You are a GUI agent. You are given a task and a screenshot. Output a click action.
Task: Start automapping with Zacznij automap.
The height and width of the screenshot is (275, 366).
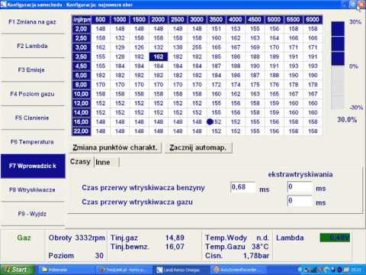(198, 147)
